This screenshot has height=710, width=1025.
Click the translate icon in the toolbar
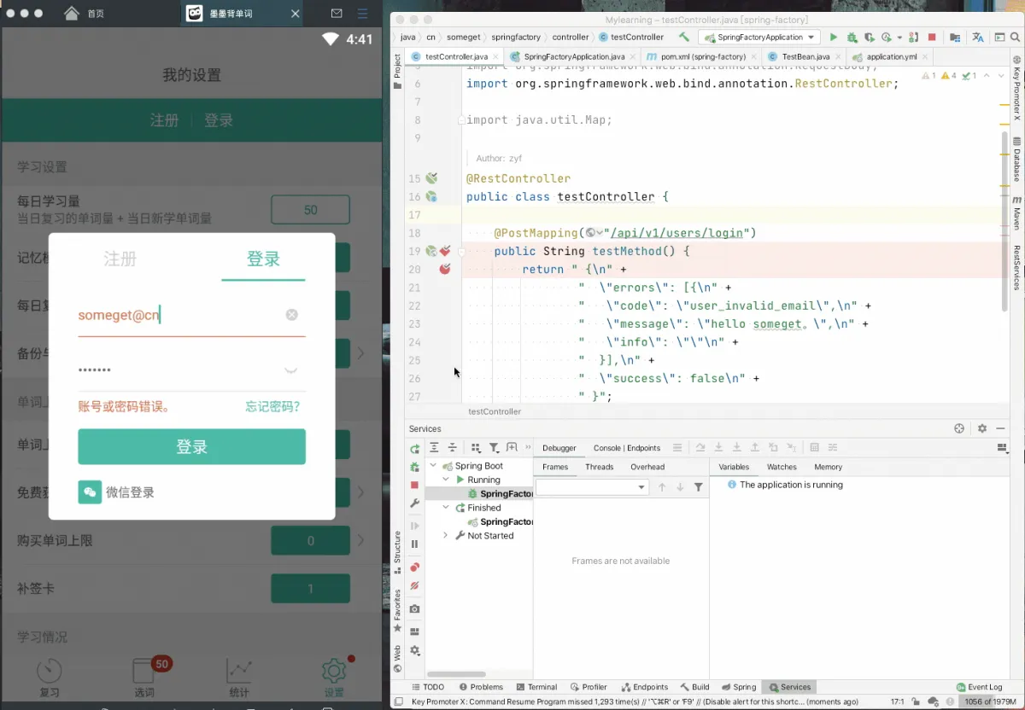(977, 38)
